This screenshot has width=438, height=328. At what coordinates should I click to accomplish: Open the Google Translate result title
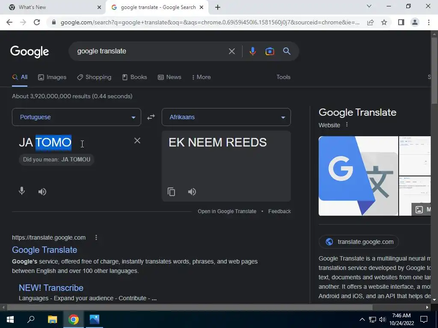click(44, 250)
